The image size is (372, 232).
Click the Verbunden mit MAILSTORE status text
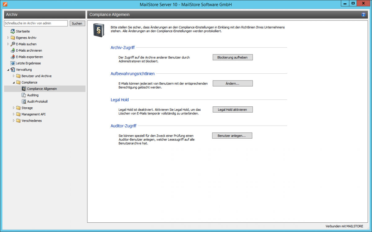pos(344,226)
